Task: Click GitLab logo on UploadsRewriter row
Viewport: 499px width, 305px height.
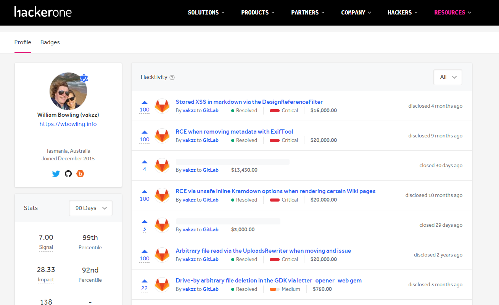Action: tap(162, 255)
